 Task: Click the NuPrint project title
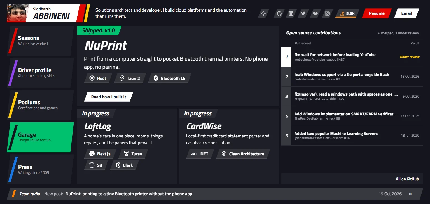106,45
